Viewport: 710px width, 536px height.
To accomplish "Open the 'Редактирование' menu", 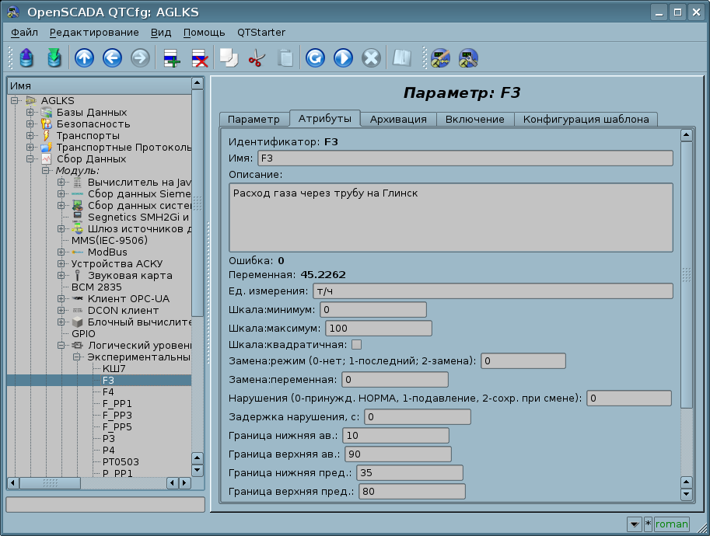I will point(94,32).
